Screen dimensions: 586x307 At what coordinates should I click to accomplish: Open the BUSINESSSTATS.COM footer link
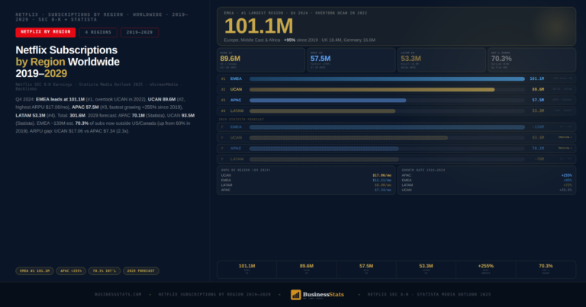pyautogui.click(x=118, y=294)
